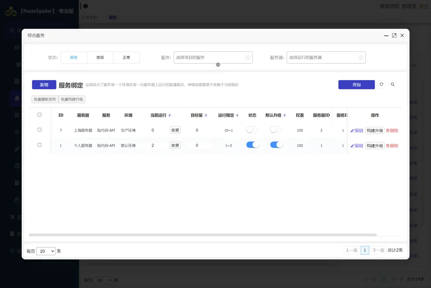Screen dimensions: 431x288
Task: Click the help icon beside 当前运行
Action: [170, 116]
